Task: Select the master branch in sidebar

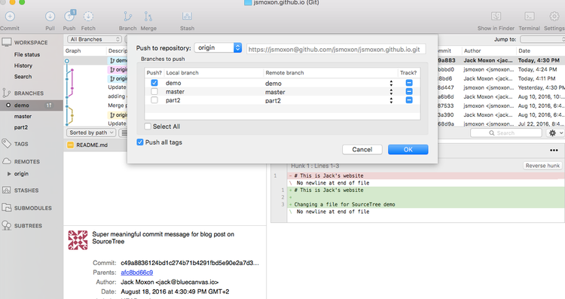Action: tap(23, 116)
